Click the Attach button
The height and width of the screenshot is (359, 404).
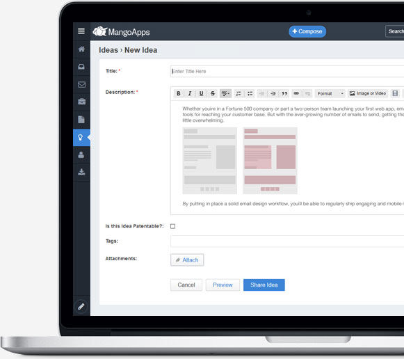coord(187,260)
